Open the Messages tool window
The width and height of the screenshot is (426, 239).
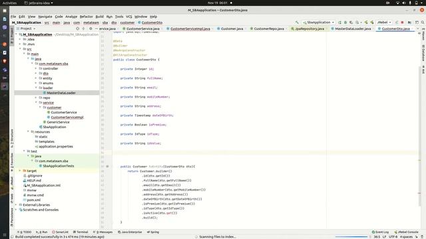point(103,232)
